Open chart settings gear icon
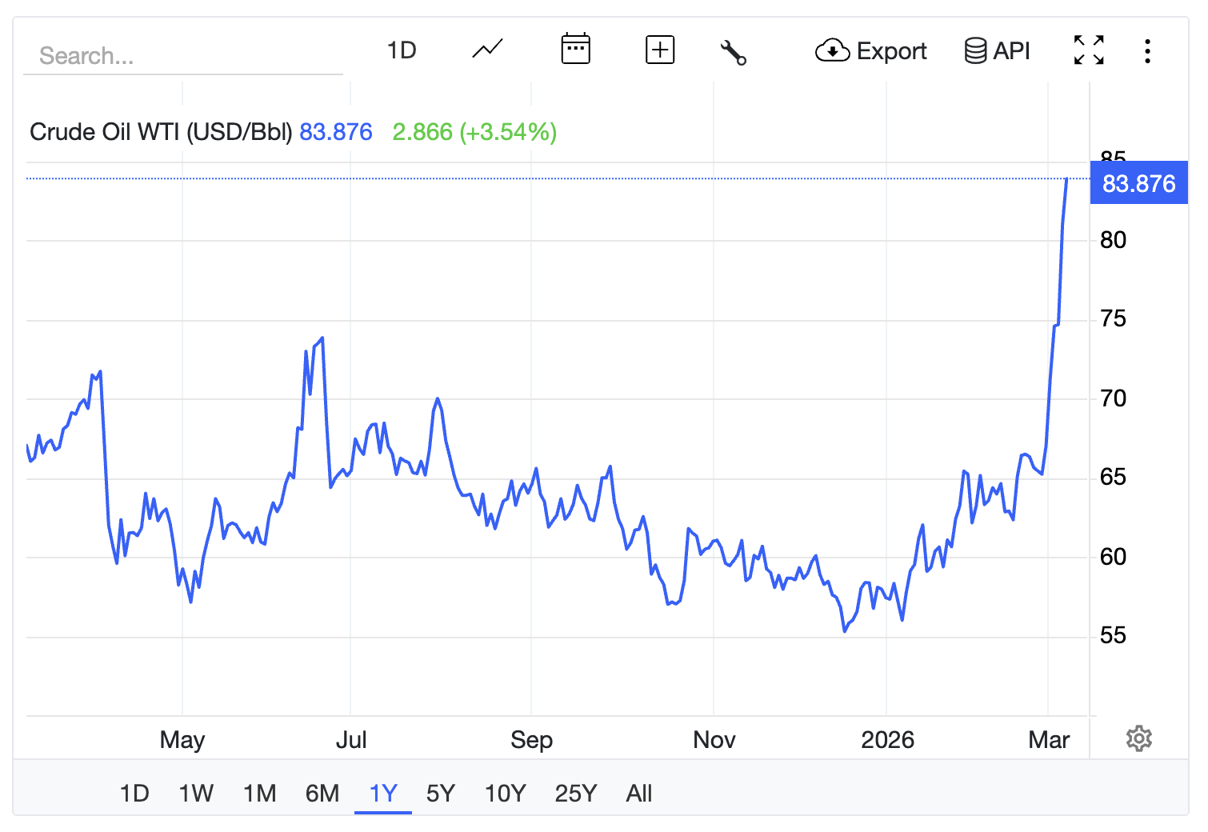The image size is (1208, 832). click(x=1139, y=738)
